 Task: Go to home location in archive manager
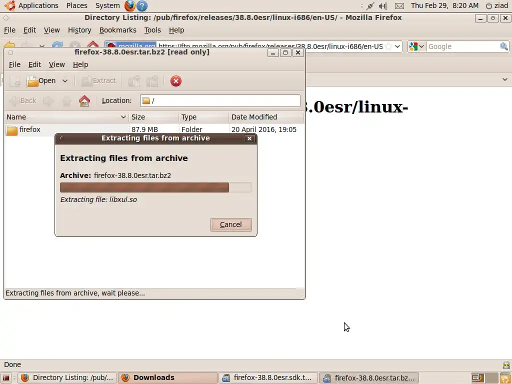(x=84, y=100)
